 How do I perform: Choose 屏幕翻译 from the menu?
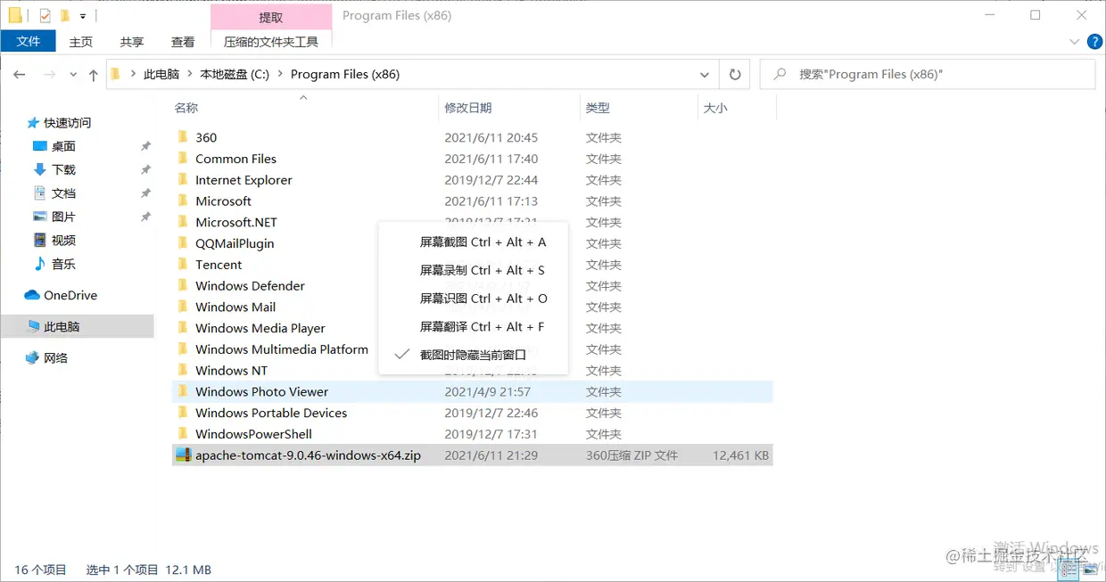pos(482,326)
